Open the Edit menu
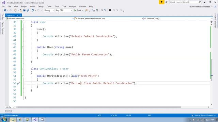218x122 pixels. (x=9, y=6)
